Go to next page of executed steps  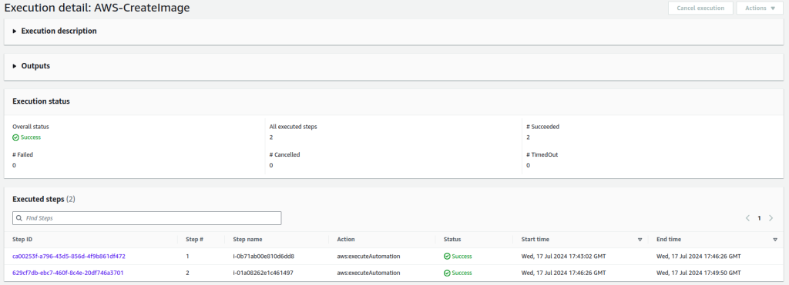tap(771, 218)
